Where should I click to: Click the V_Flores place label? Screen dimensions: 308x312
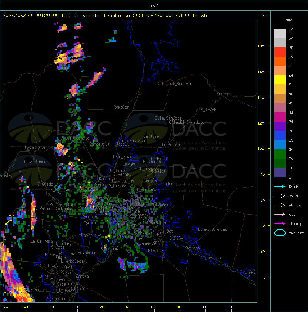tap(56, 299)
